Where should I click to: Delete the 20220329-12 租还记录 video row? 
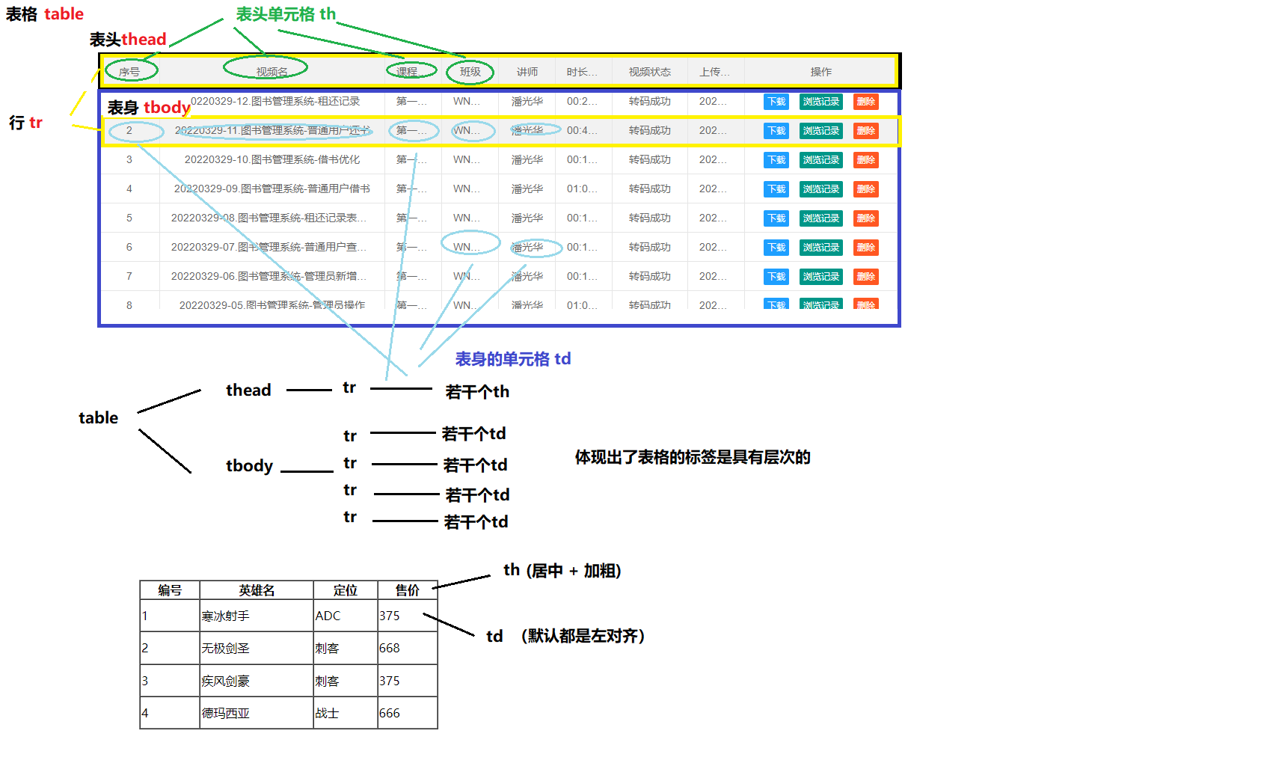tap(865, 102)
